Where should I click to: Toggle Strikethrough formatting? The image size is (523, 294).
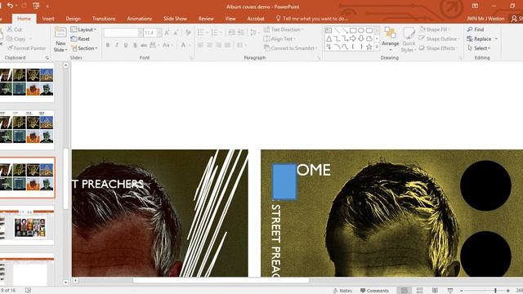144,45
